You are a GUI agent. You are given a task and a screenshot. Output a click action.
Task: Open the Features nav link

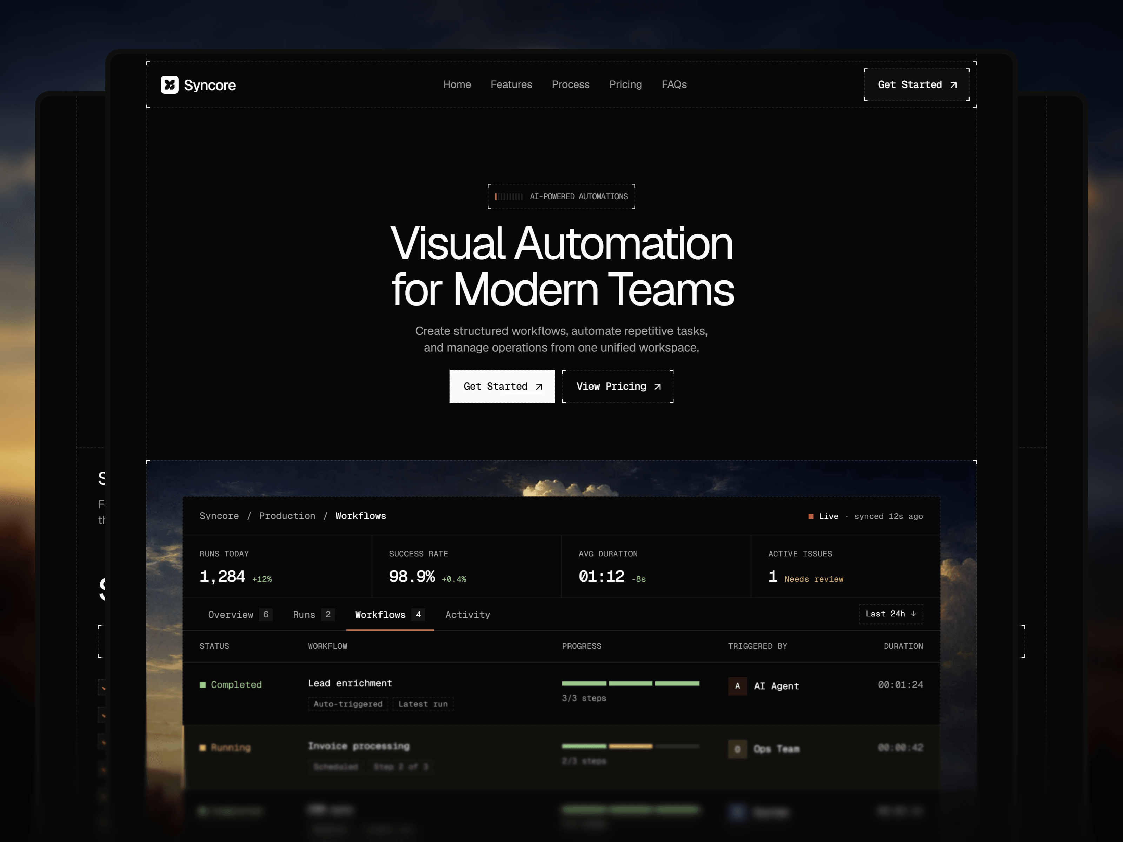[x=511, y=85]
